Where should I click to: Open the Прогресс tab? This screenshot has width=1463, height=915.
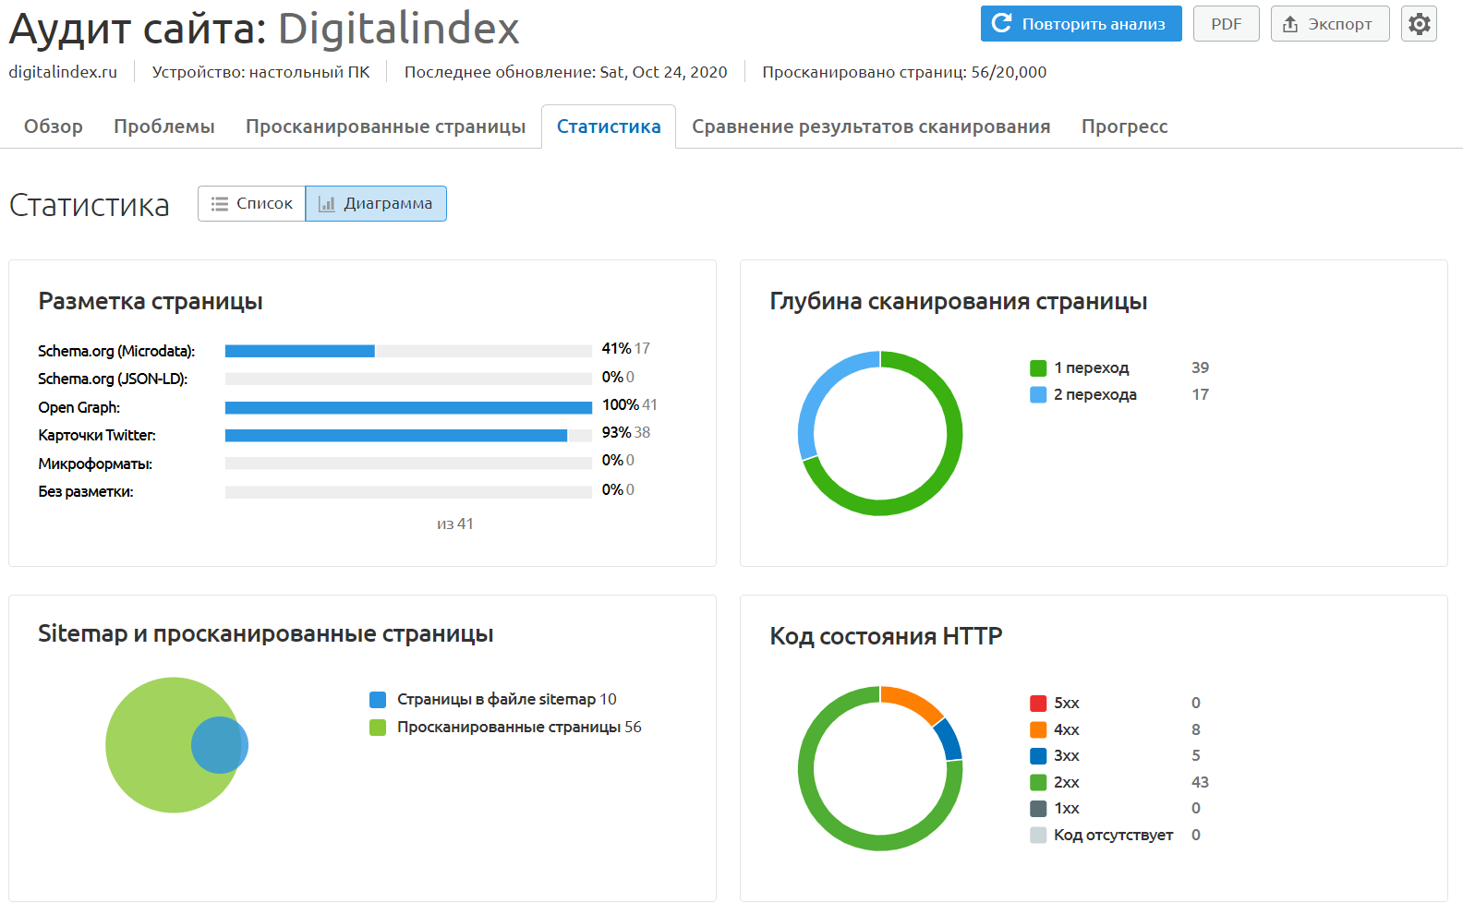tap(1124, 126)
